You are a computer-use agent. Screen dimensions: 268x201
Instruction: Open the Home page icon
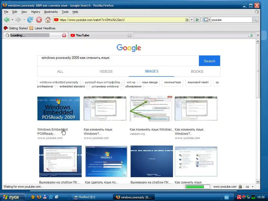click(x=48, y=20)
